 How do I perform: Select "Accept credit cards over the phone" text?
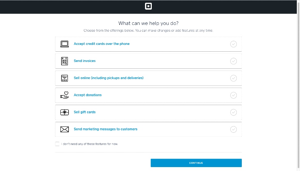pyautogui.click(x=101, y=44)
